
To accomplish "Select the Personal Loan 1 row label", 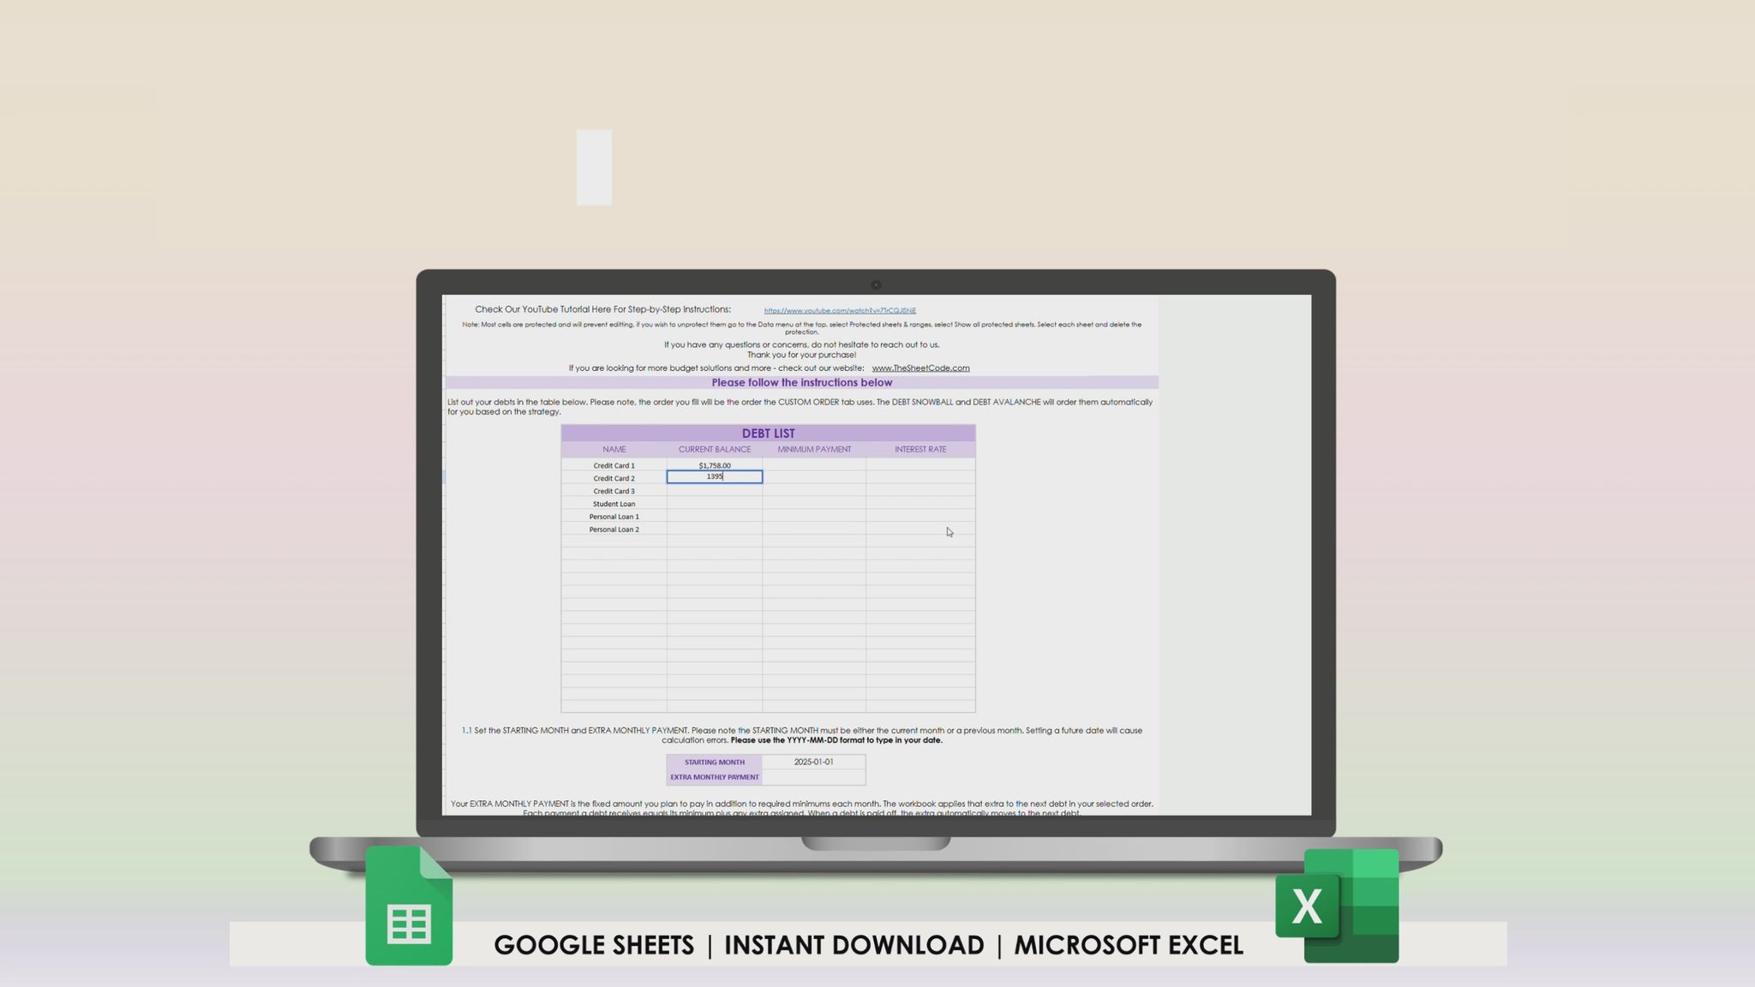I will 614,517.
